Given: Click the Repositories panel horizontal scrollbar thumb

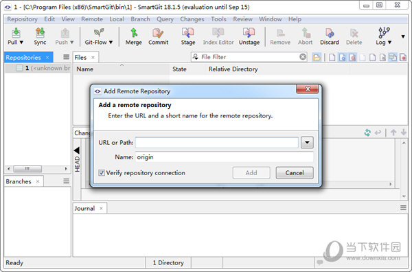Looking at the screenshot, I should click(x=27, y=168).
